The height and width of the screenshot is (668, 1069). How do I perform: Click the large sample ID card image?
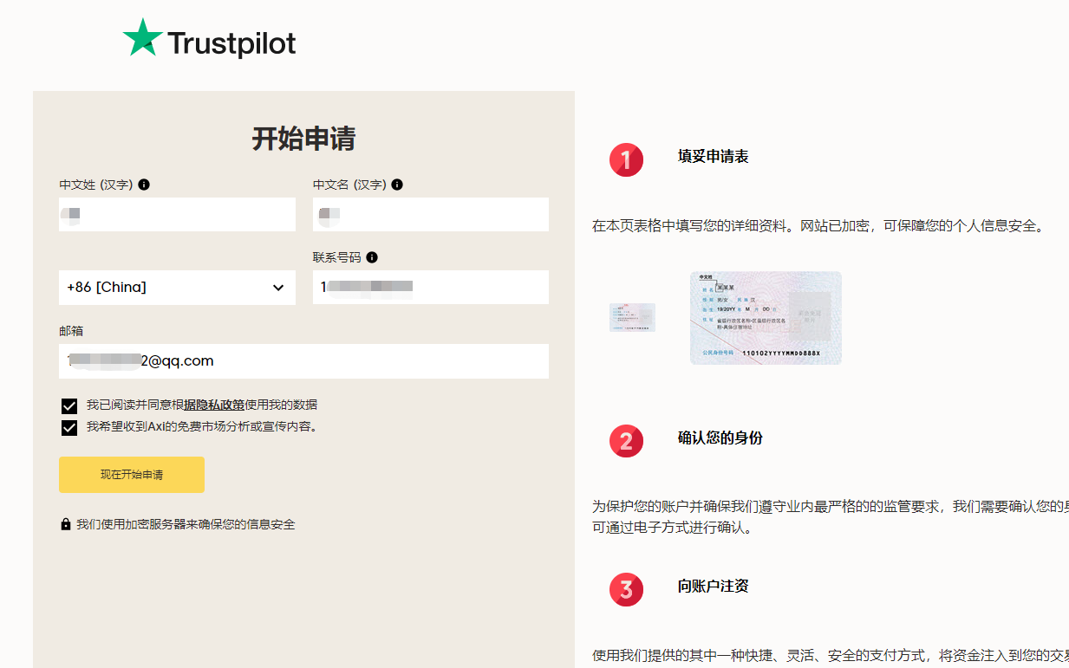(x=766, y=318)
